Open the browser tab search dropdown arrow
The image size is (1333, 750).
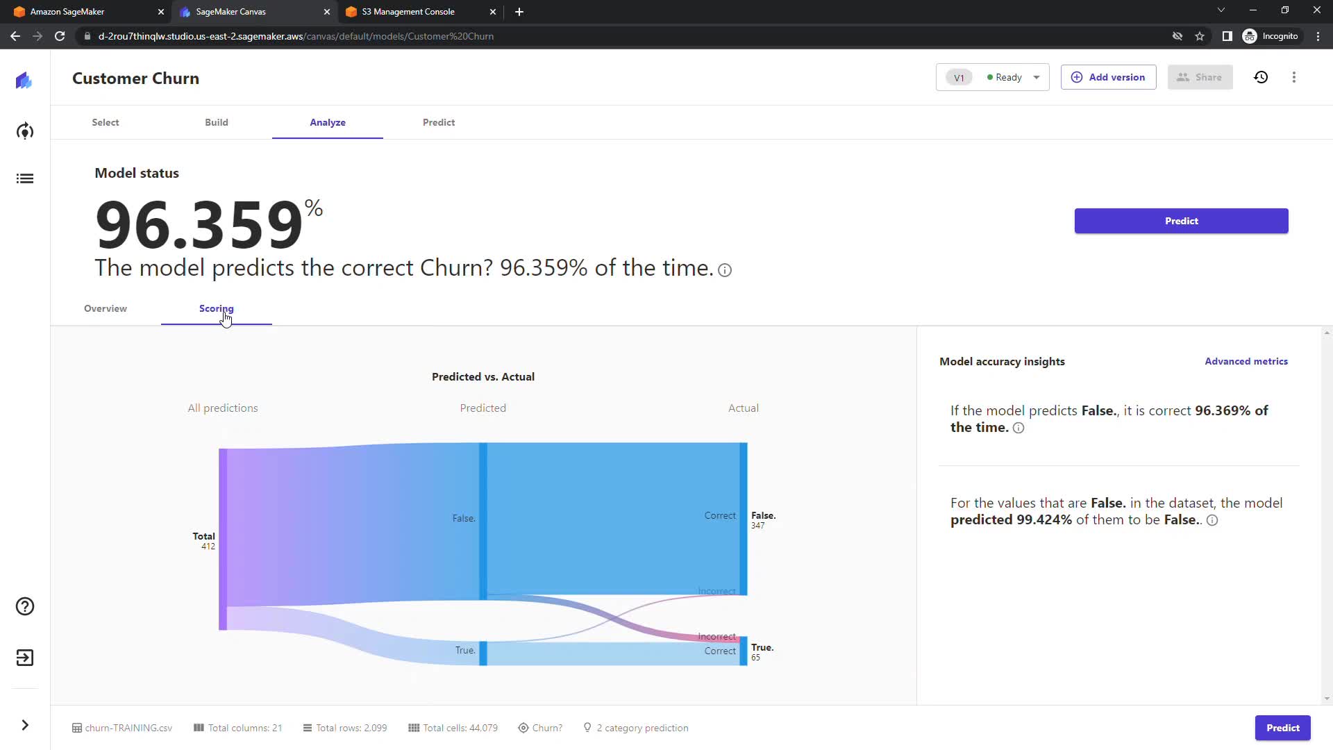coord(1221,10)
